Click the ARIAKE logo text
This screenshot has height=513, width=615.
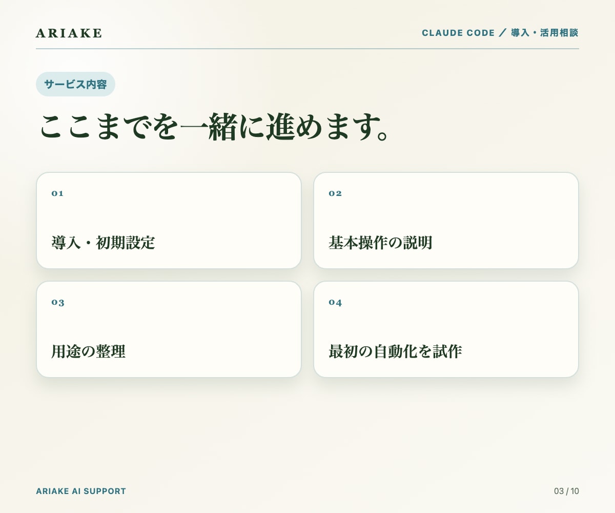click(x=69, y=33)
